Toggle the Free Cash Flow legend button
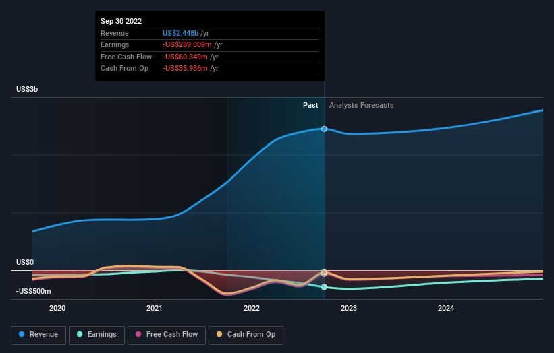 click(167, 335)
